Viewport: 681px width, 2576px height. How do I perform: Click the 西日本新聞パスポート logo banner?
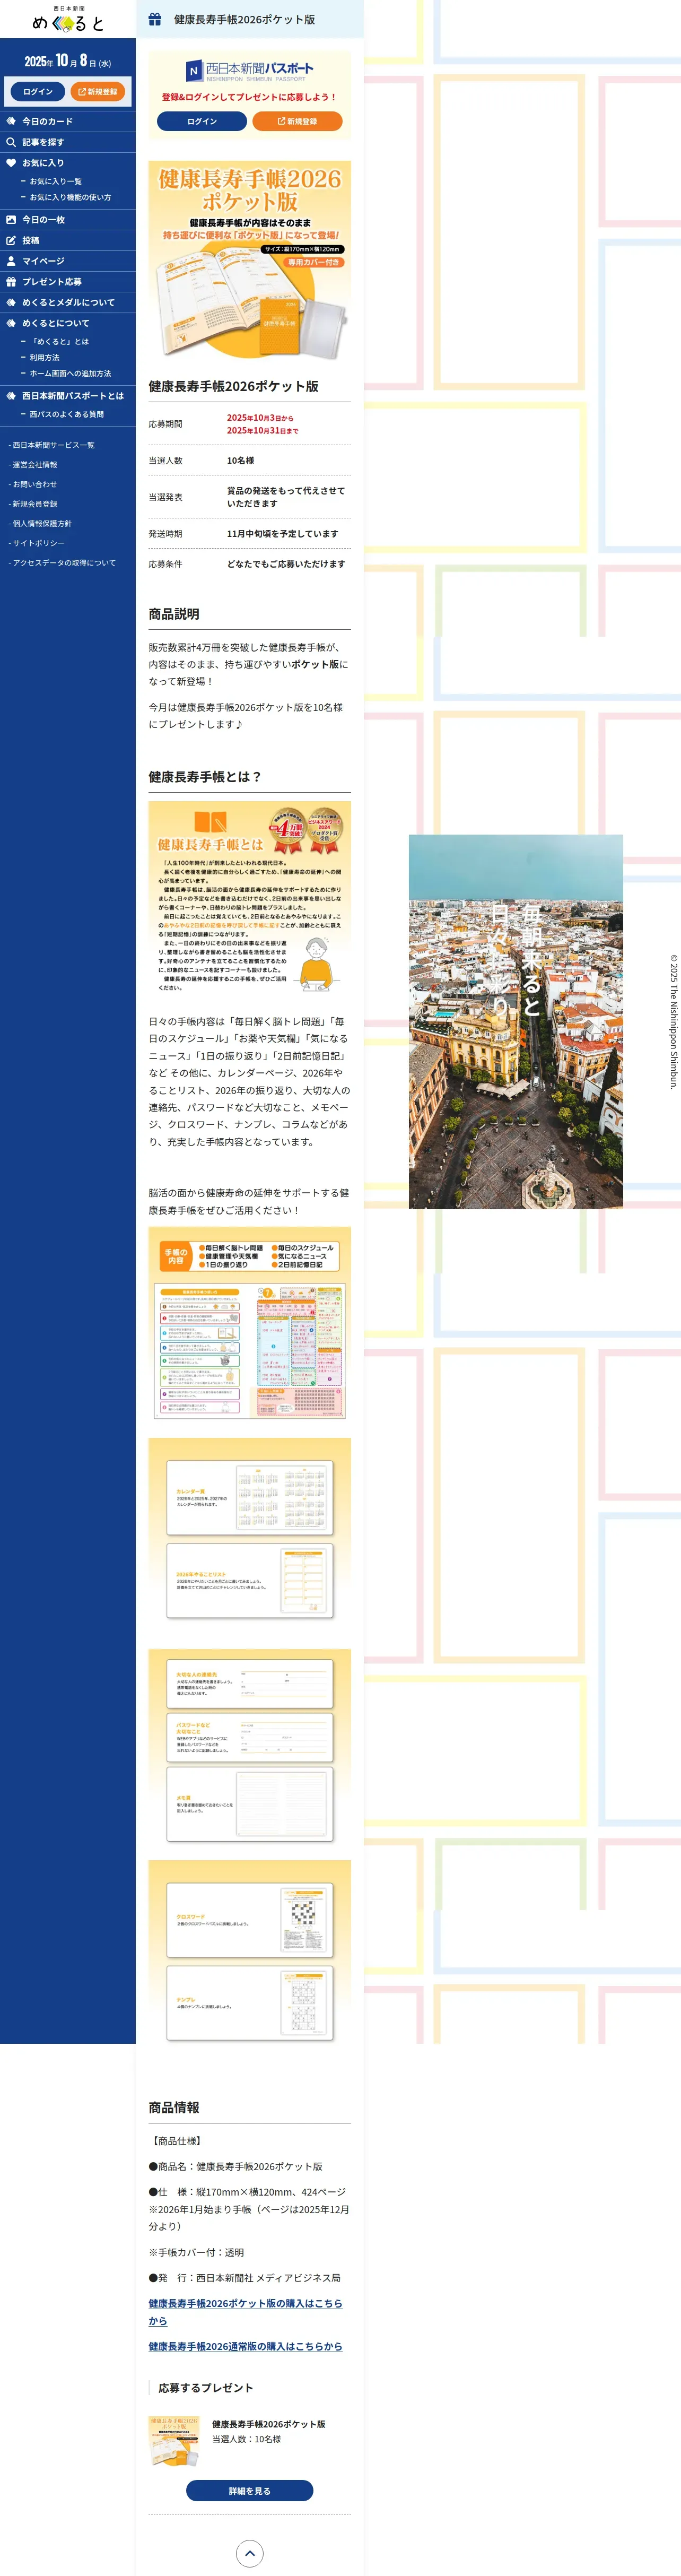pyautogui.click(x=250, y=70)
